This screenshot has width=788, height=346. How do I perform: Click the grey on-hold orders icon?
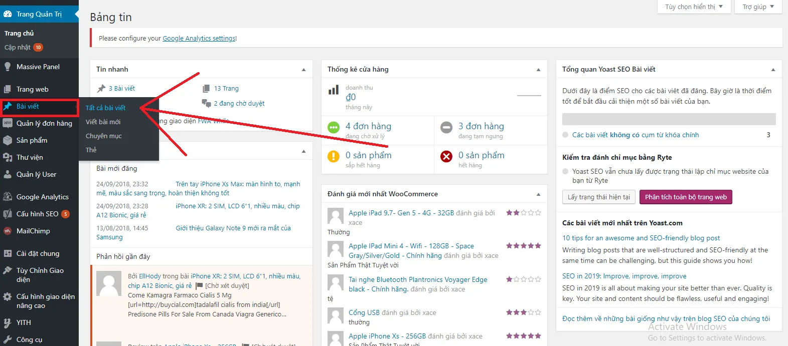[446, 128]
